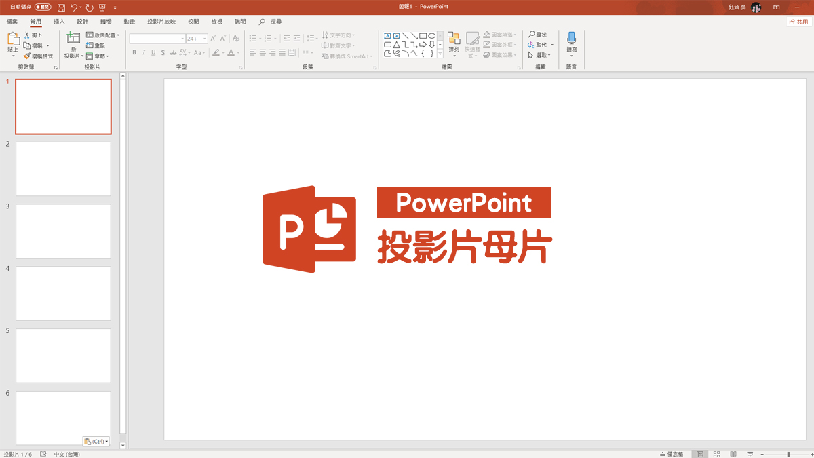Click the Undo arrow icon

[x=74, y=7]
